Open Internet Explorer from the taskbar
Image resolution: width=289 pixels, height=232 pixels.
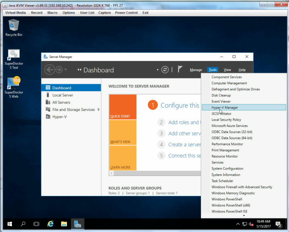click(x=50, y=224)
